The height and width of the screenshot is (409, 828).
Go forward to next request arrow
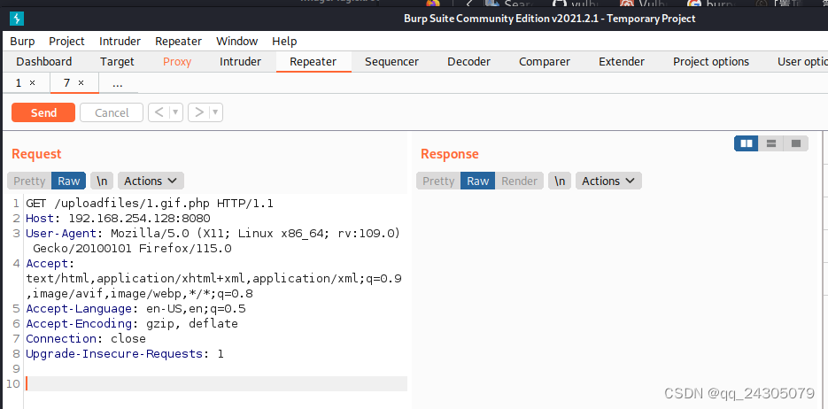(x=199, y=112)
